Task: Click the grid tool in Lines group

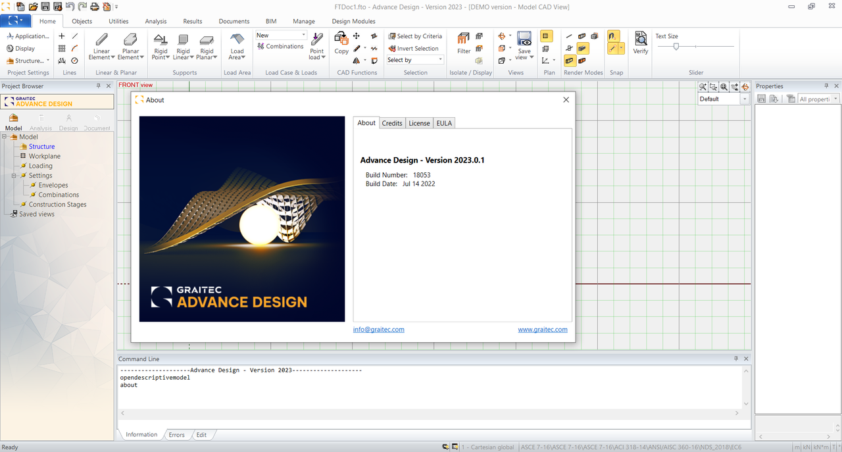Action: pyautogui.click(x=62, y=48)
